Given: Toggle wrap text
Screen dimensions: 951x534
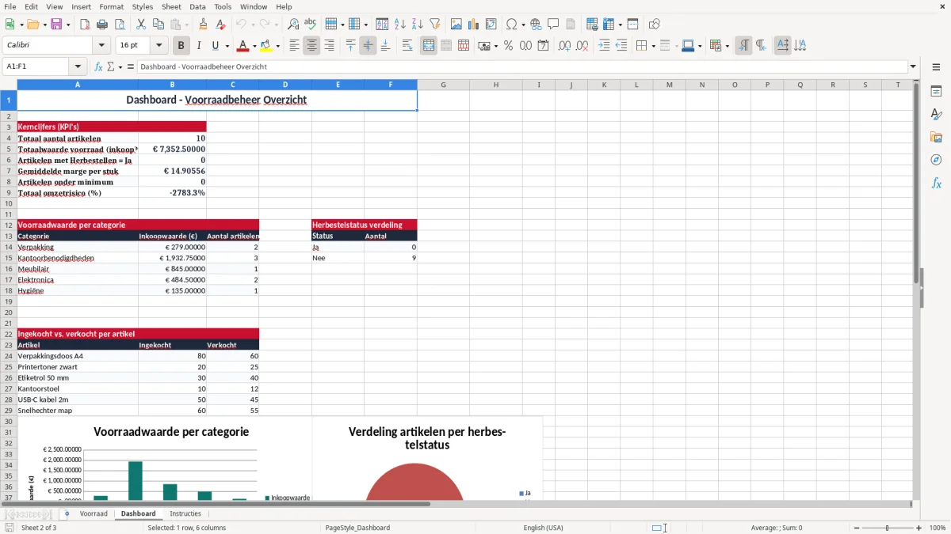Looking at the screenshot, I should 407,46.
